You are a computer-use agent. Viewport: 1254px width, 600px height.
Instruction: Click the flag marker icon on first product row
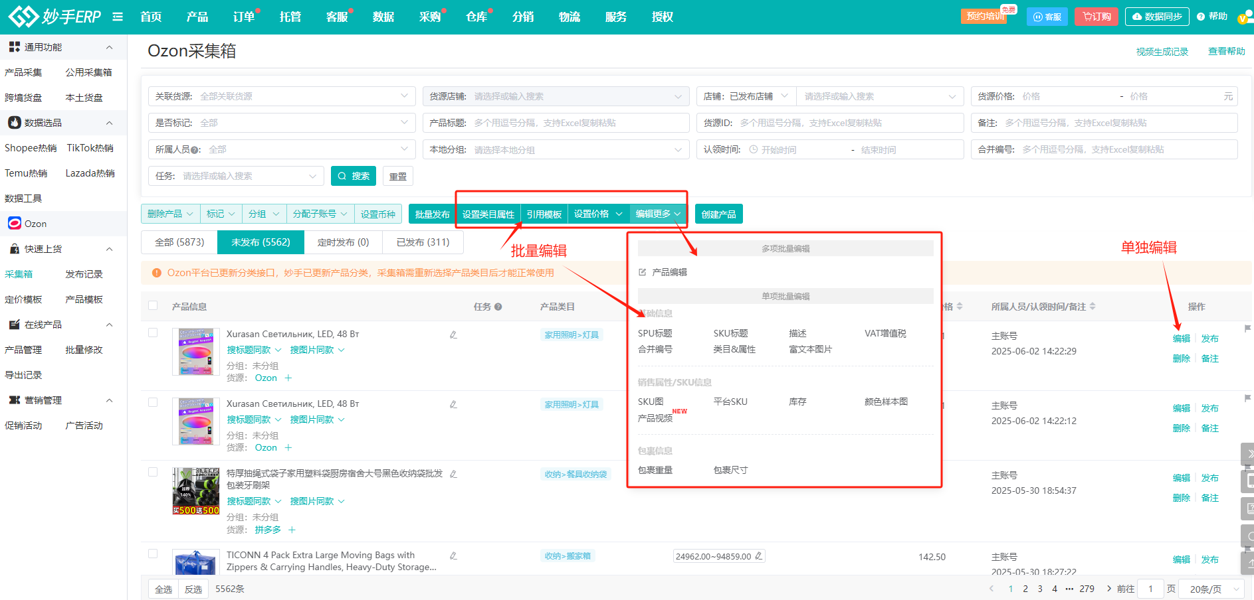coord(1247,329)
